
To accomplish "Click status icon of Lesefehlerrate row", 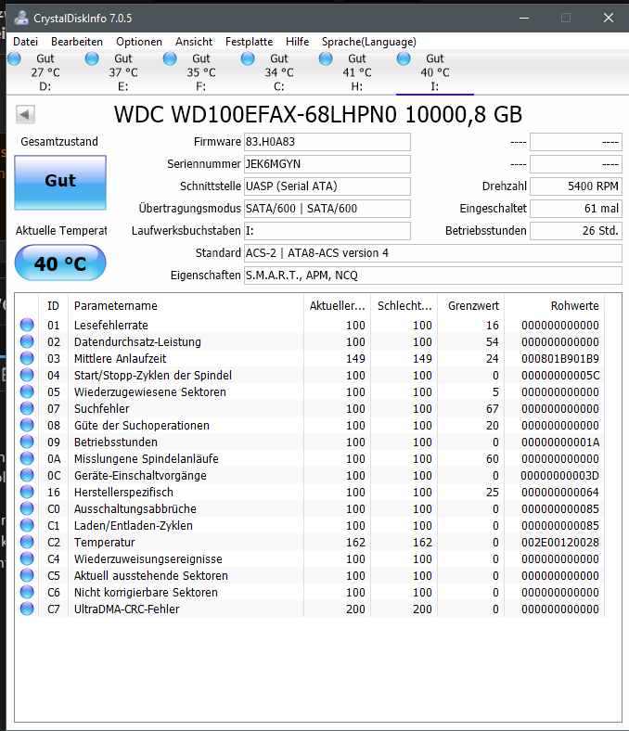I will click(x=27, y=325).
